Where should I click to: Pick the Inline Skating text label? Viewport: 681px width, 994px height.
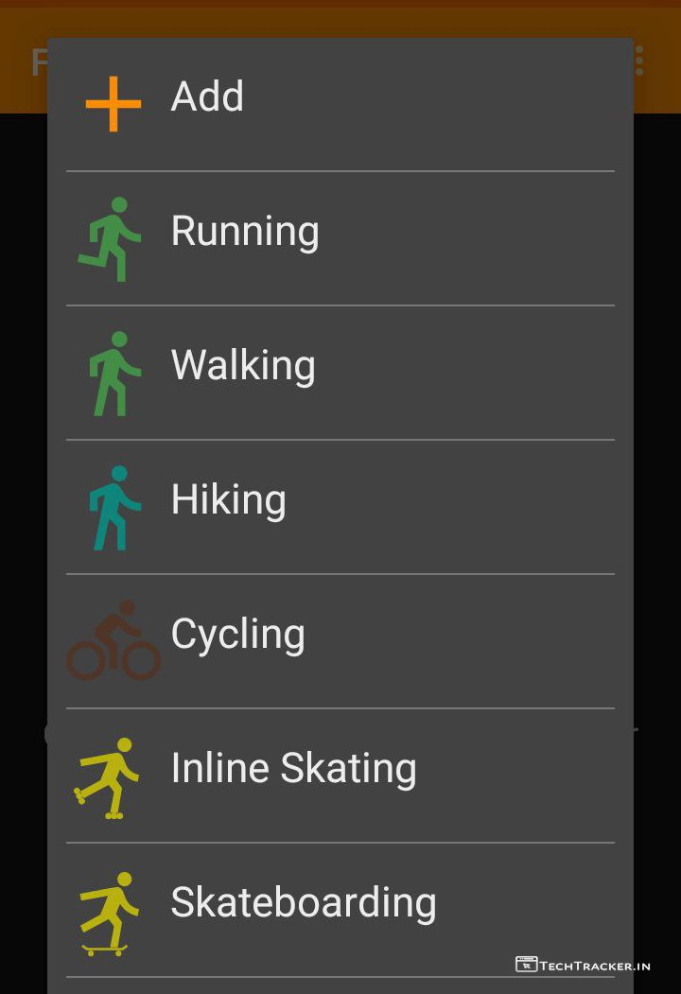tap(293, 769)
